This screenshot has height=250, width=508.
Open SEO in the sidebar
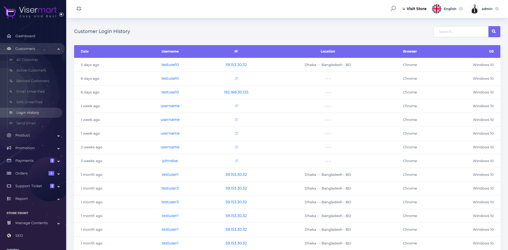click(19, 235)
